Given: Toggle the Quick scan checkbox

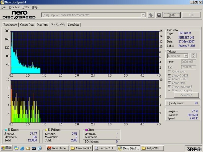Looking at the screenshot, I should (x=169, y=72).
